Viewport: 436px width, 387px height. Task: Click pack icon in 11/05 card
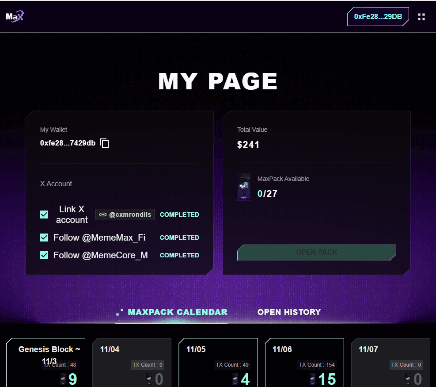[235, 379]
